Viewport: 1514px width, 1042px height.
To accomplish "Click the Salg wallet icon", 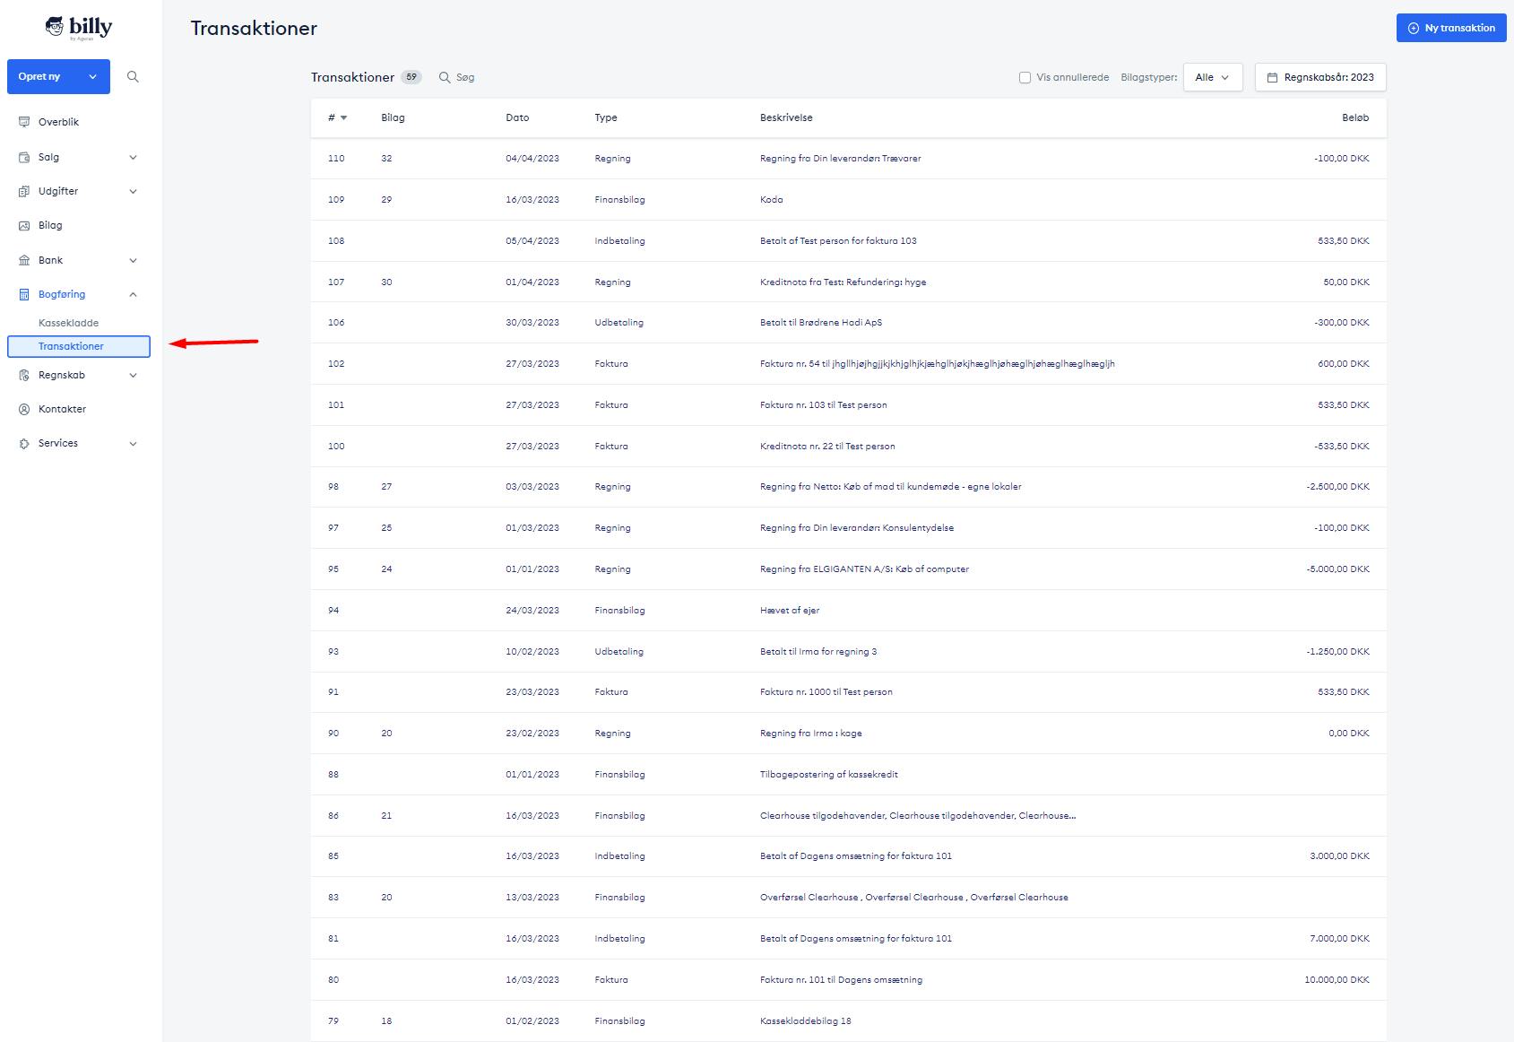I will (24, 157).
